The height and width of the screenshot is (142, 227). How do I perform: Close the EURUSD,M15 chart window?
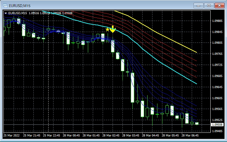tap(220, 5)
